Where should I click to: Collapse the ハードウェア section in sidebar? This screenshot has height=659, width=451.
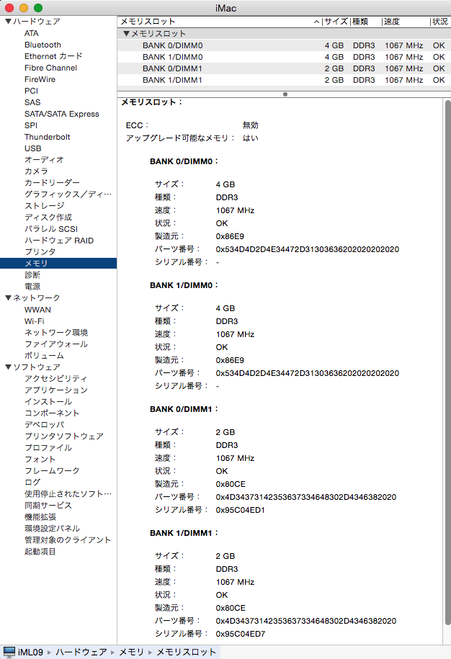(x=8, y=22)
